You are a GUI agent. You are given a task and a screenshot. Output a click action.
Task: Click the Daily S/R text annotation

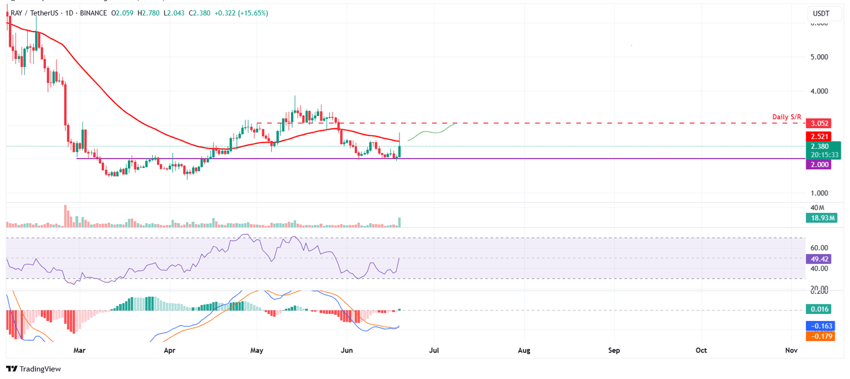click(786, 118)
